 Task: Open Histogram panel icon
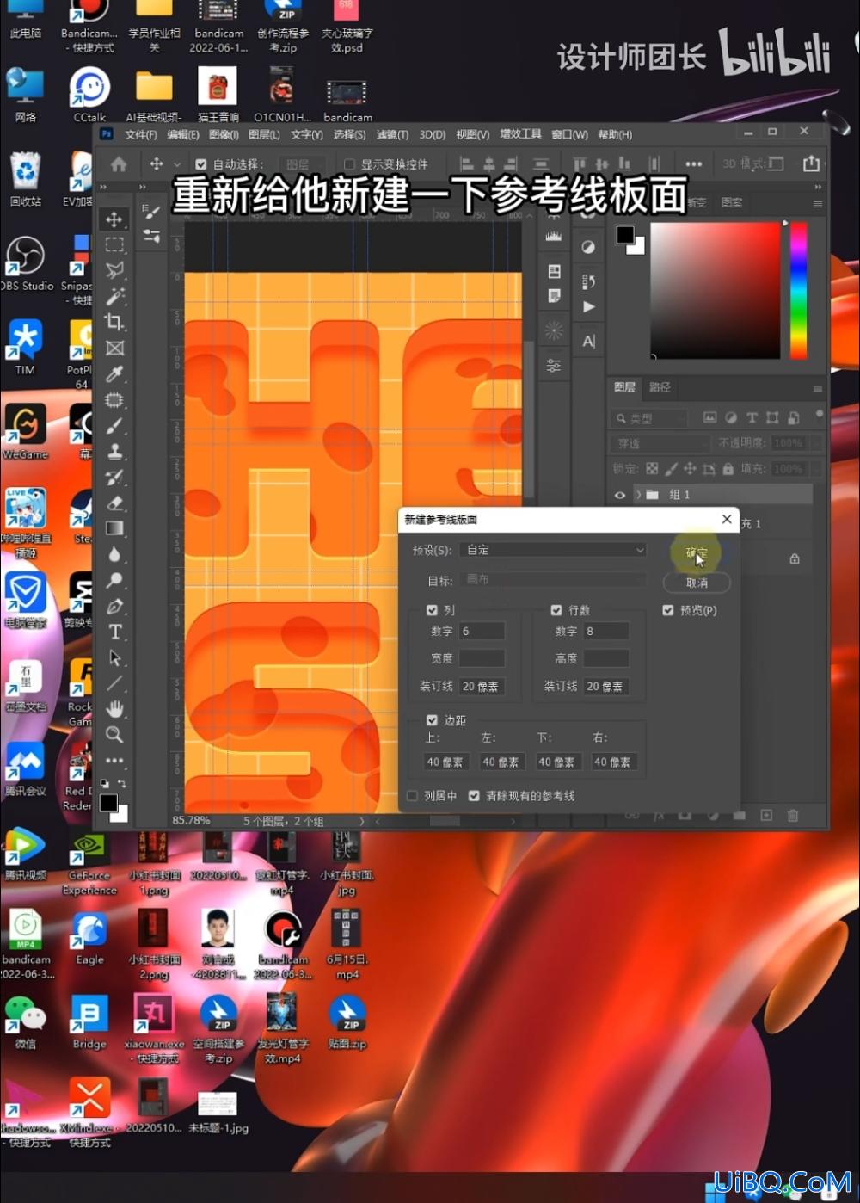pyautogui.click(x=554, y=235)
